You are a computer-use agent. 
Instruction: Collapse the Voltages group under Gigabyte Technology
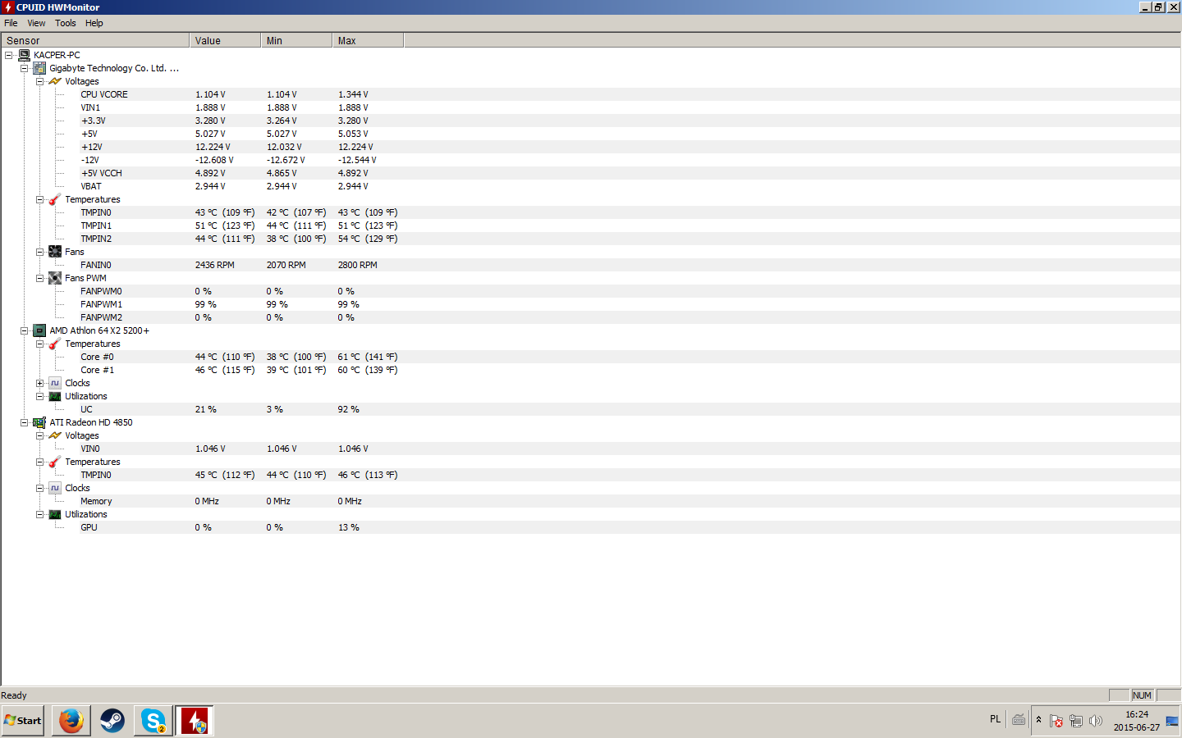39,81
